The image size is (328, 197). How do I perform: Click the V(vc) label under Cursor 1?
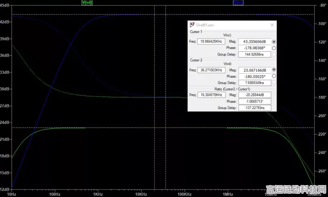[x=227, y=35]
